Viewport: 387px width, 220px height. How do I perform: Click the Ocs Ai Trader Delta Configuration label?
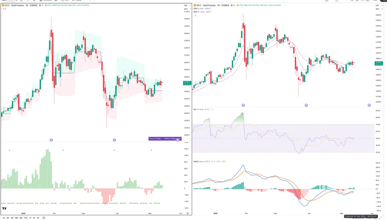(x=165, y=139)
